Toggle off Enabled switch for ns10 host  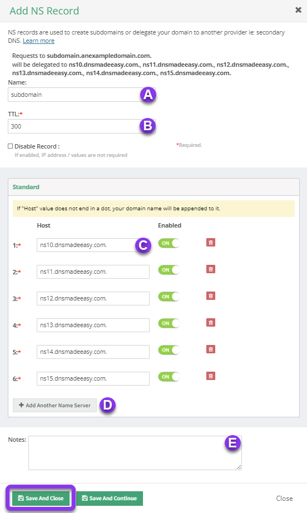pos(169,243)
